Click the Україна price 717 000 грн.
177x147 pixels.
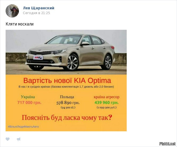point(29,103)
